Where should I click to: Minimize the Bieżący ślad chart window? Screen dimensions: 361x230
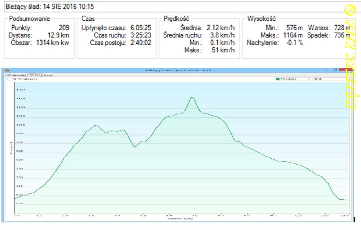click(x=326, y=70)
